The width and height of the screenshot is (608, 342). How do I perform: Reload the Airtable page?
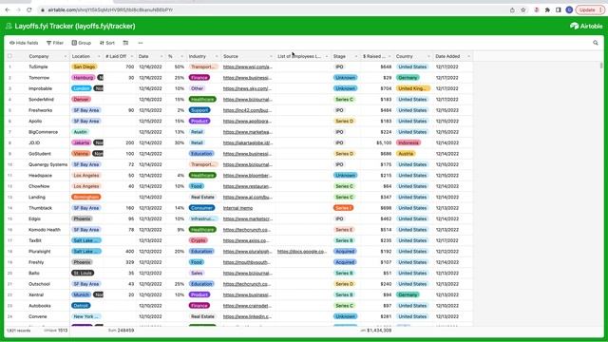[29, 9]
